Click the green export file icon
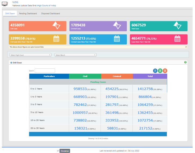This screenshot has height=153, width=195. (160, 71)
